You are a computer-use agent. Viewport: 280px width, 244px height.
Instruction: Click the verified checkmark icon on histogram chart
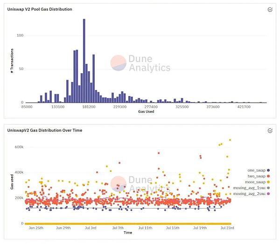pos(270,9)
